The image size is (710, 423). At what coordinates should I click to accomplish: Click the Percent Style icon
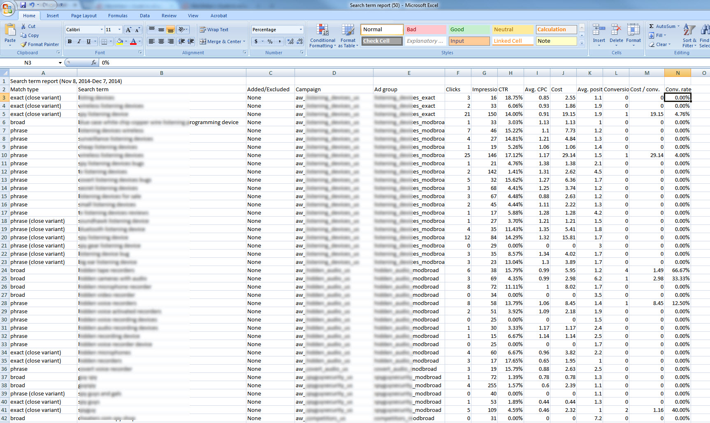tap(270, 42)
